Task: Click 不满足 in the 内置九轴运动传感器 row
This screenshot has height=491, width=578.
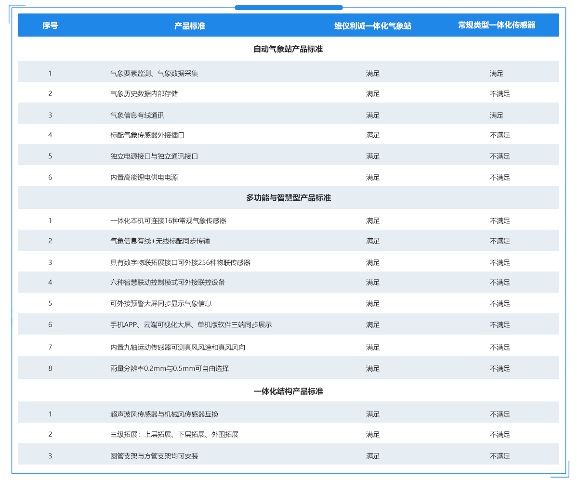Action: click(500, 347)
